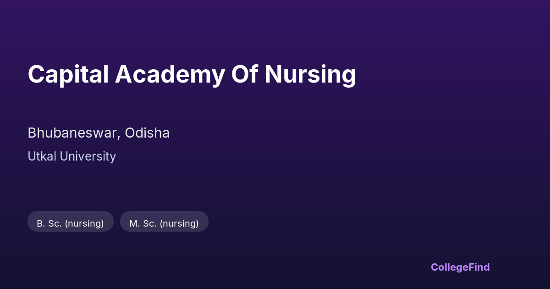Image resolution: width=550 pixels, height=289 pixels.
Task: Open the CollegeFind brand link
Action: click(x=460, y=267)
